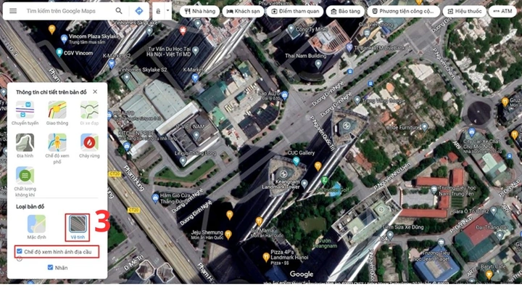522x294 pixels.
Task: Enable the Cháy rừng wildfire layer
Action: (x=89, y=143)
